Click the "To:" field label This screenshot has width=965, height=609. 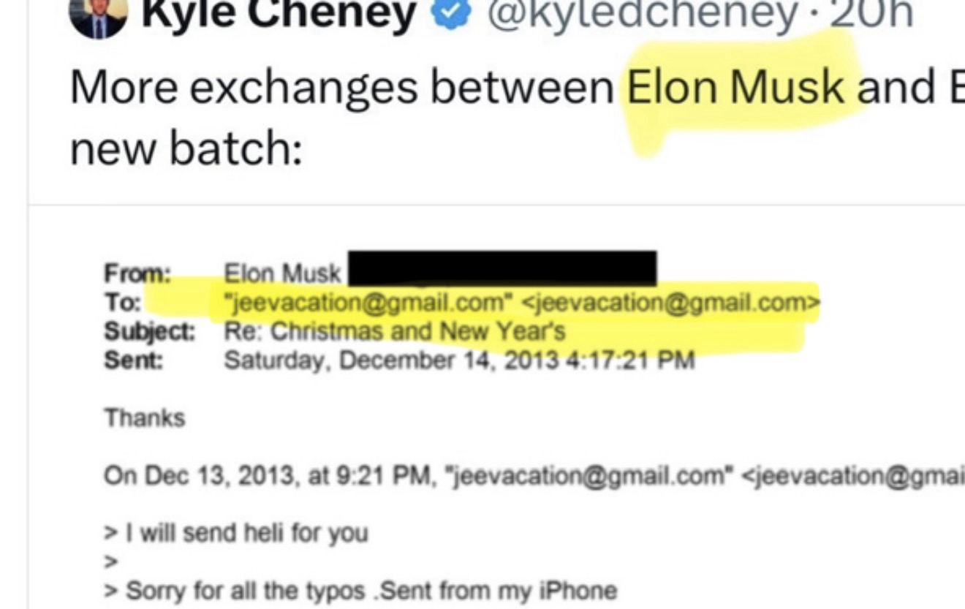click(x=121, y=303)
